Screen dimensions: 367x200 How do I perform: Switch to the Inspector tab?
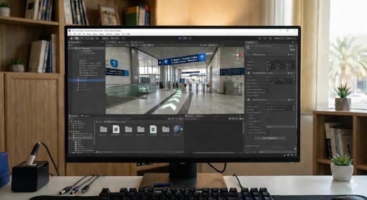pos(250,42)
